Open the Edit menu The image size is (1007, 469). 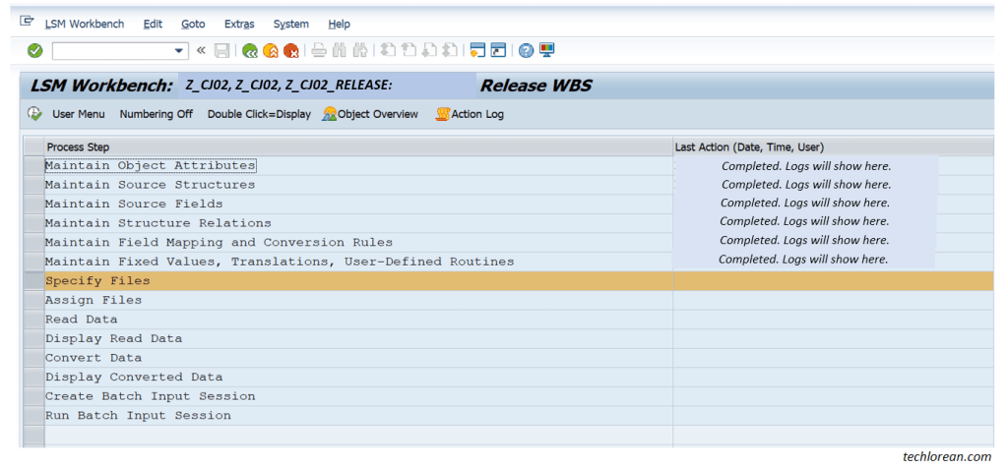[x=153, y=24]
